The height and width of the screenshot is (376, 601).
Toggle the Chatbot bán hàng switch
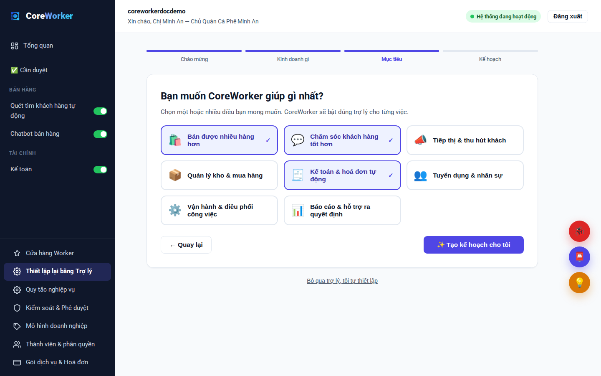(100, 134)
